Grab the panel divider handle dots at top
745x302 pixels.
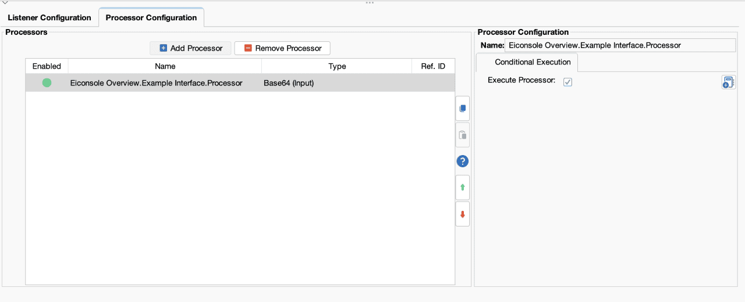point(370,2)
